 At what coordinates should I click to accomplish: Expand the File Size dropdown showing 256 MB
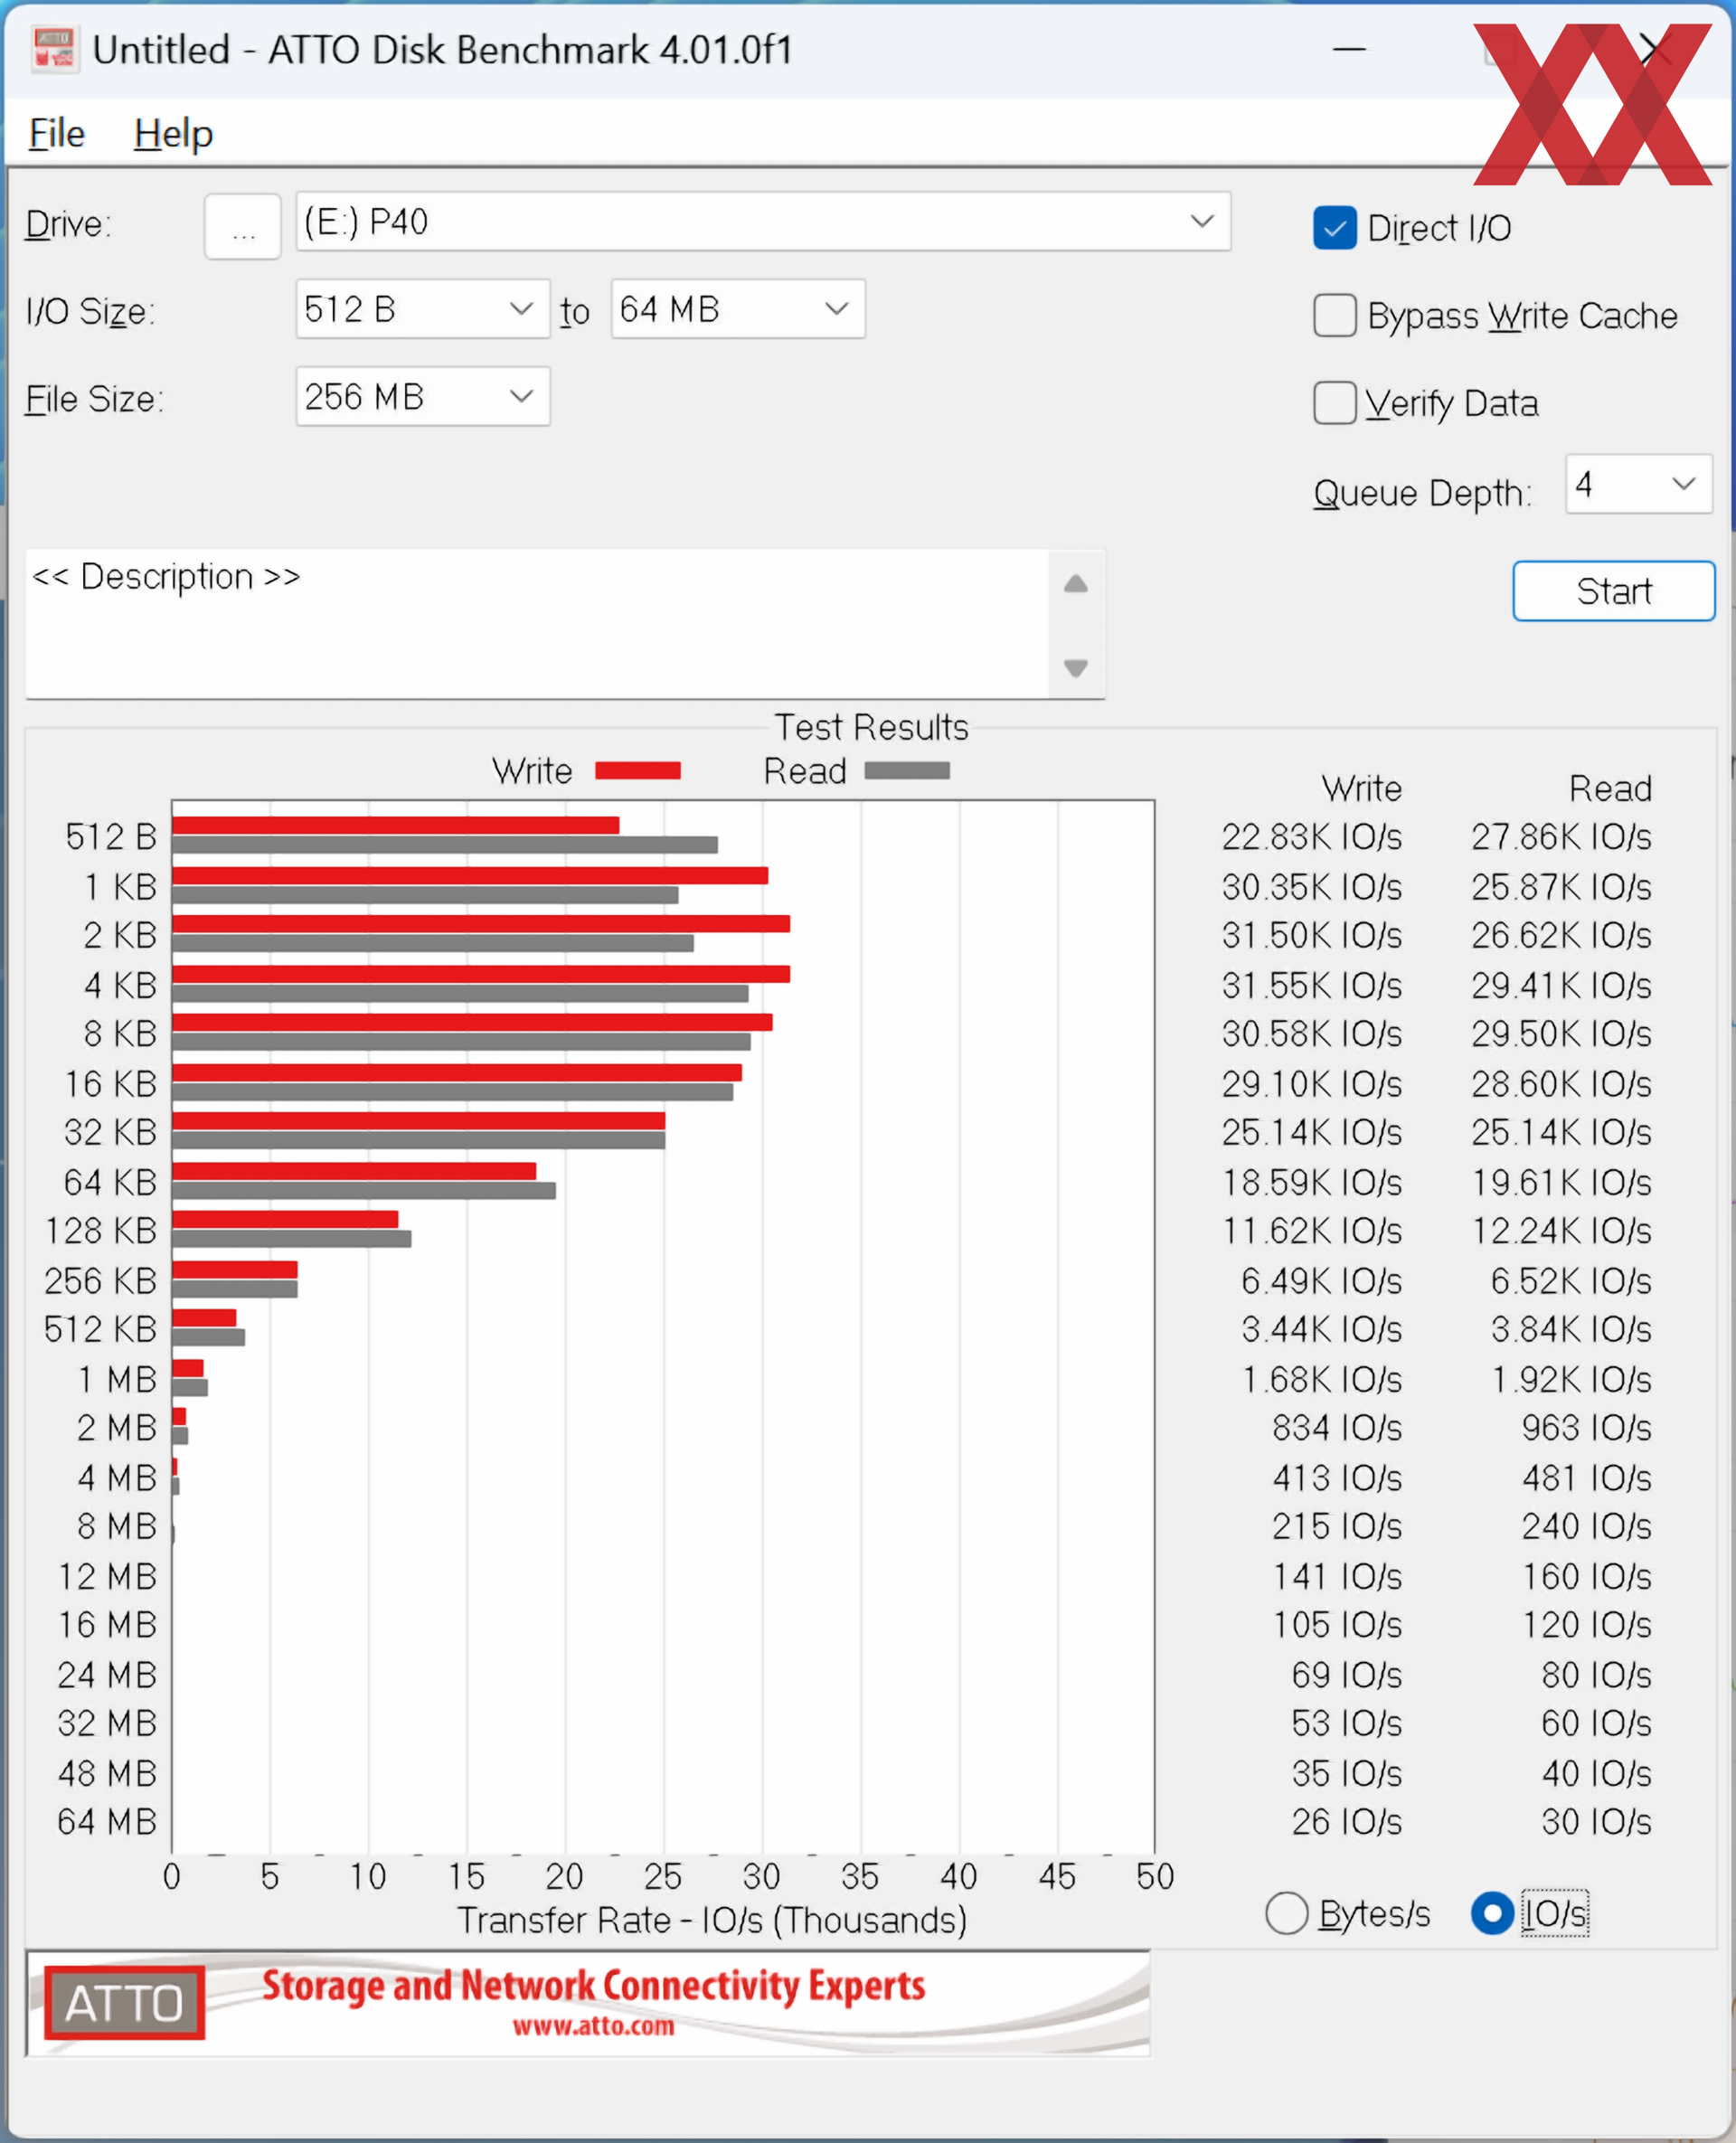(x=422, y=396)
